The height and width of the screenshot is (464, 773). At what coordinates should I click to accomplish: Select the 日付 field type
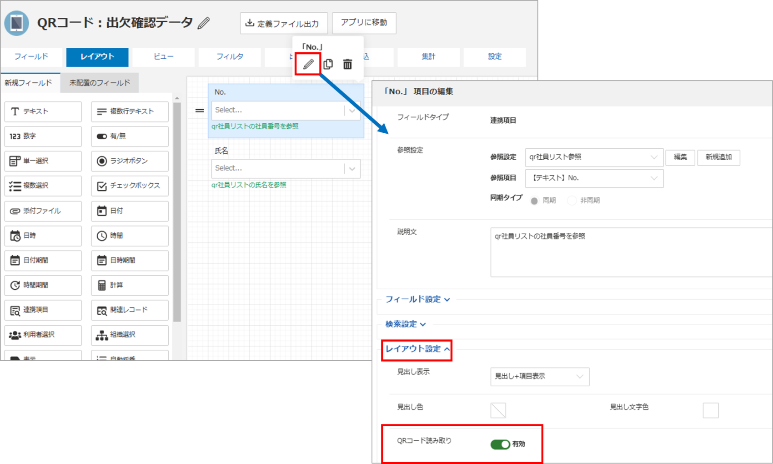click(130, 211)
